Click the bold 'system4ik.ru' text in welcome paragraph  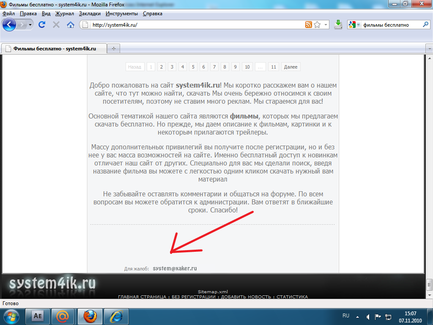(x=198, y=85)
